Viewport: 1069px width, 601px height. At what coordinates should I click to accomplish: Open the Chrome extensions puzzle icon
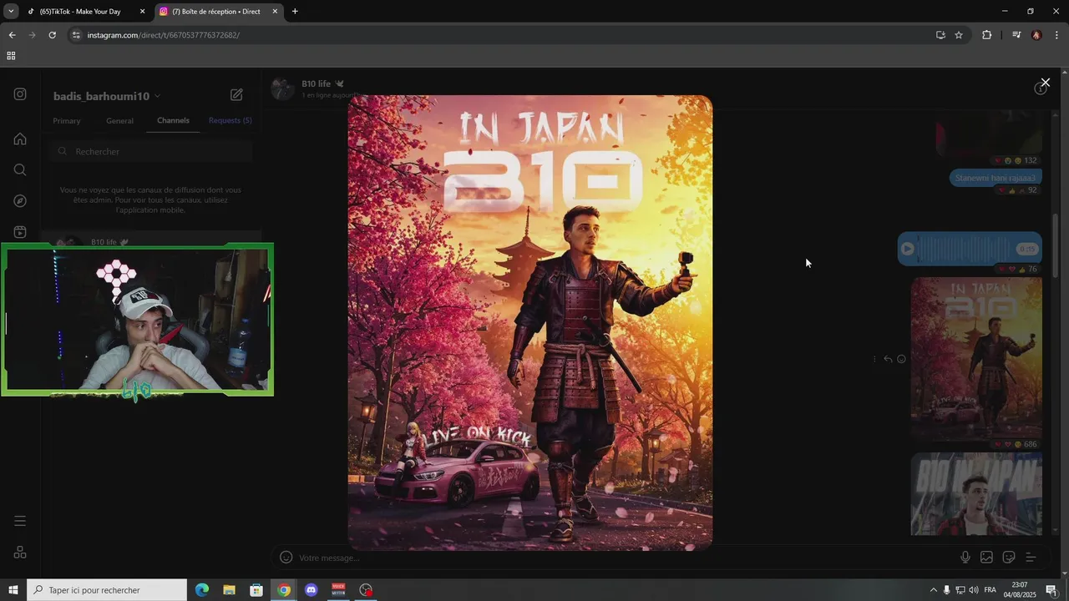[x=986, y=35]
